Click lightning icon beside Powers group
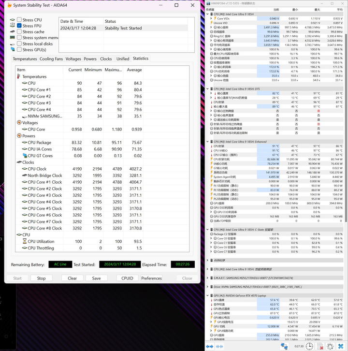 [x=19, y=136]
